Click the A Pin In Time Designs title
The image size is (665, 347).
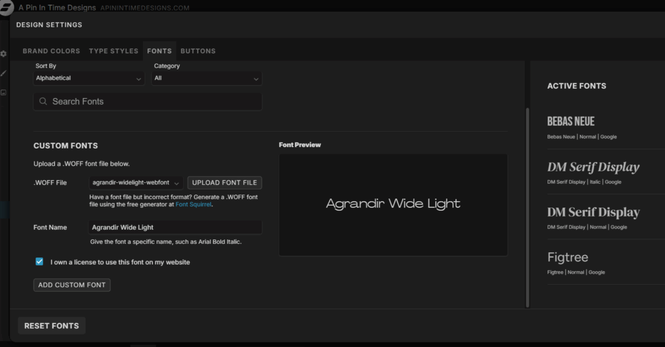tap(57, 8)
